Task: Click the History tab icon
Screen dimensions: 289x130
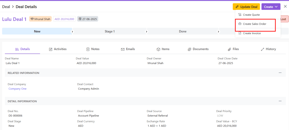Action: pos(262,49)
